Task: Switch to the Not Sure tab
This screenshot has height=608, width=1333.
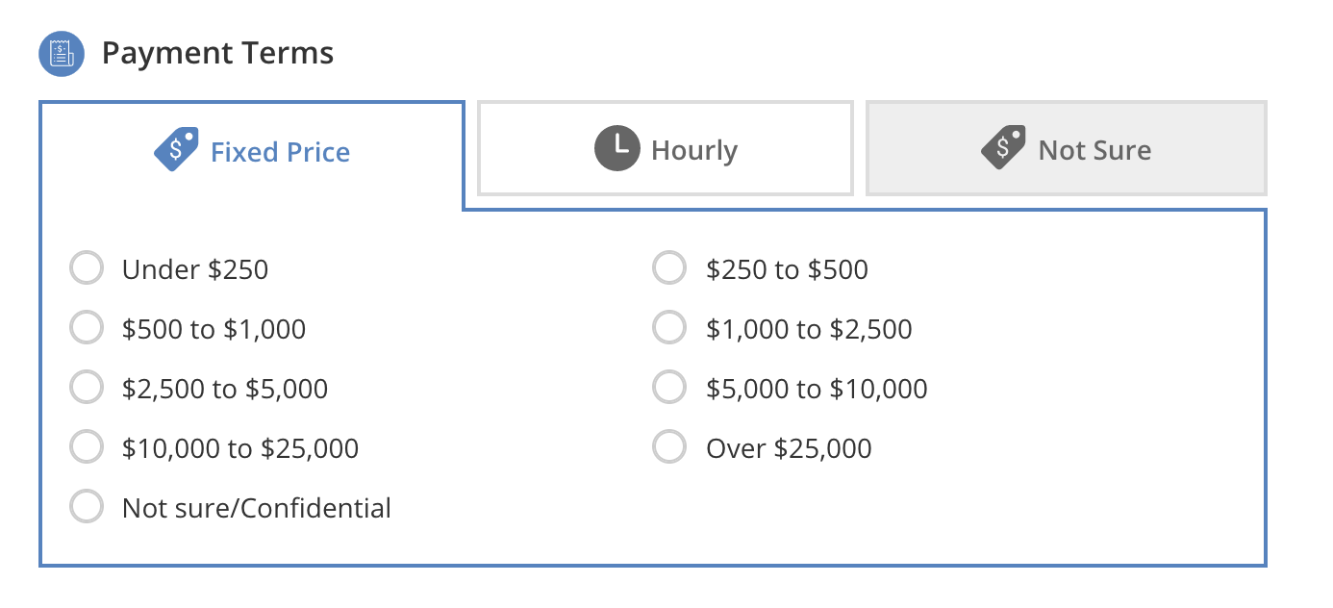Action: pos(1066,148)
